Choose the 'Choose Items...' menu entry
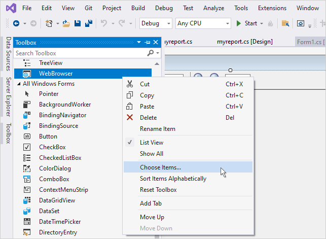Viewport: 326px width, 239px height. [x=160, y=167]
